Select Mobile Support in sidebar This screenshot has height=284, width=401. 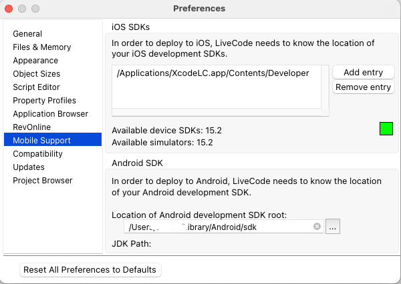click(x=41, y=140)
